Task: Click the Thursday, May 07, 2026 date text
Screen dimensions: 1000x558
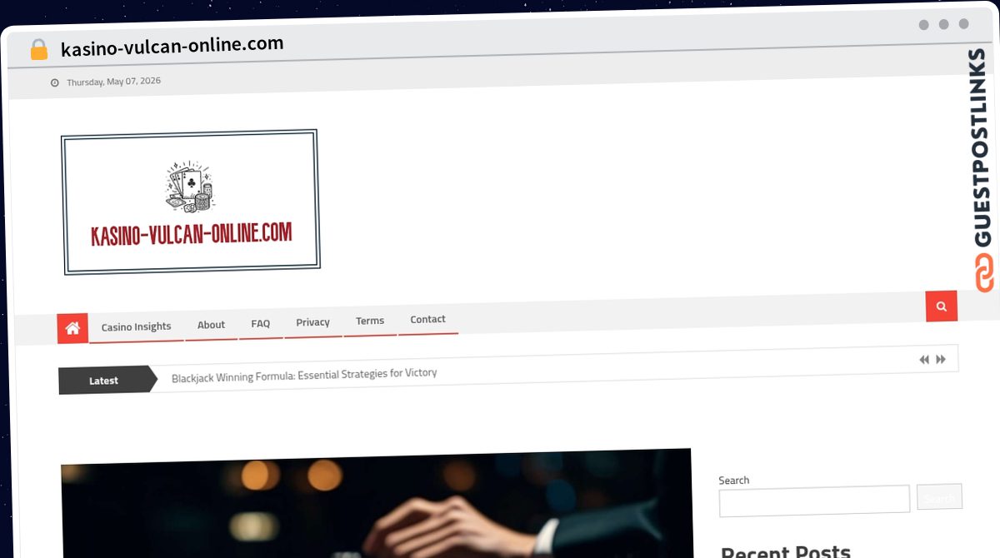Action: pos(113,82)
